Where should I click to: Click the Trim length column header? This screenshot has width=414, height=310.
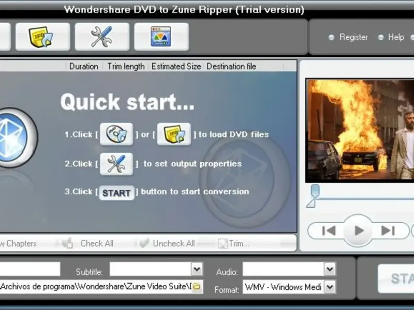pyautogui.click(x=126, y=66)
